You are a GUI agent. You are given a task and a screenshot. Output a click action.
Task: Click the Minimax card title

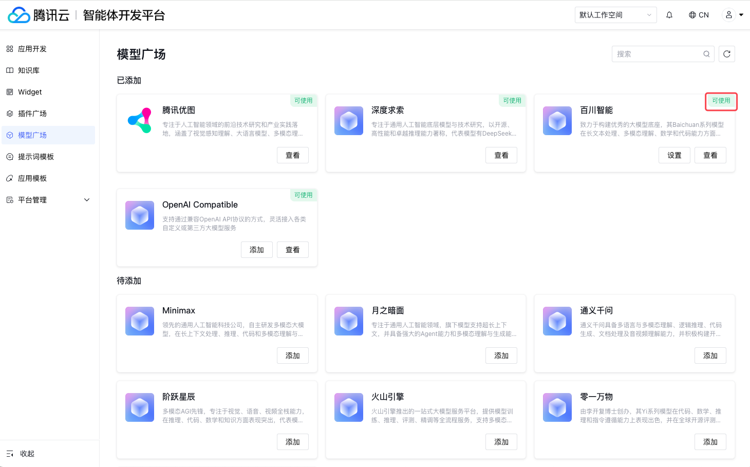tap(179, 311)
